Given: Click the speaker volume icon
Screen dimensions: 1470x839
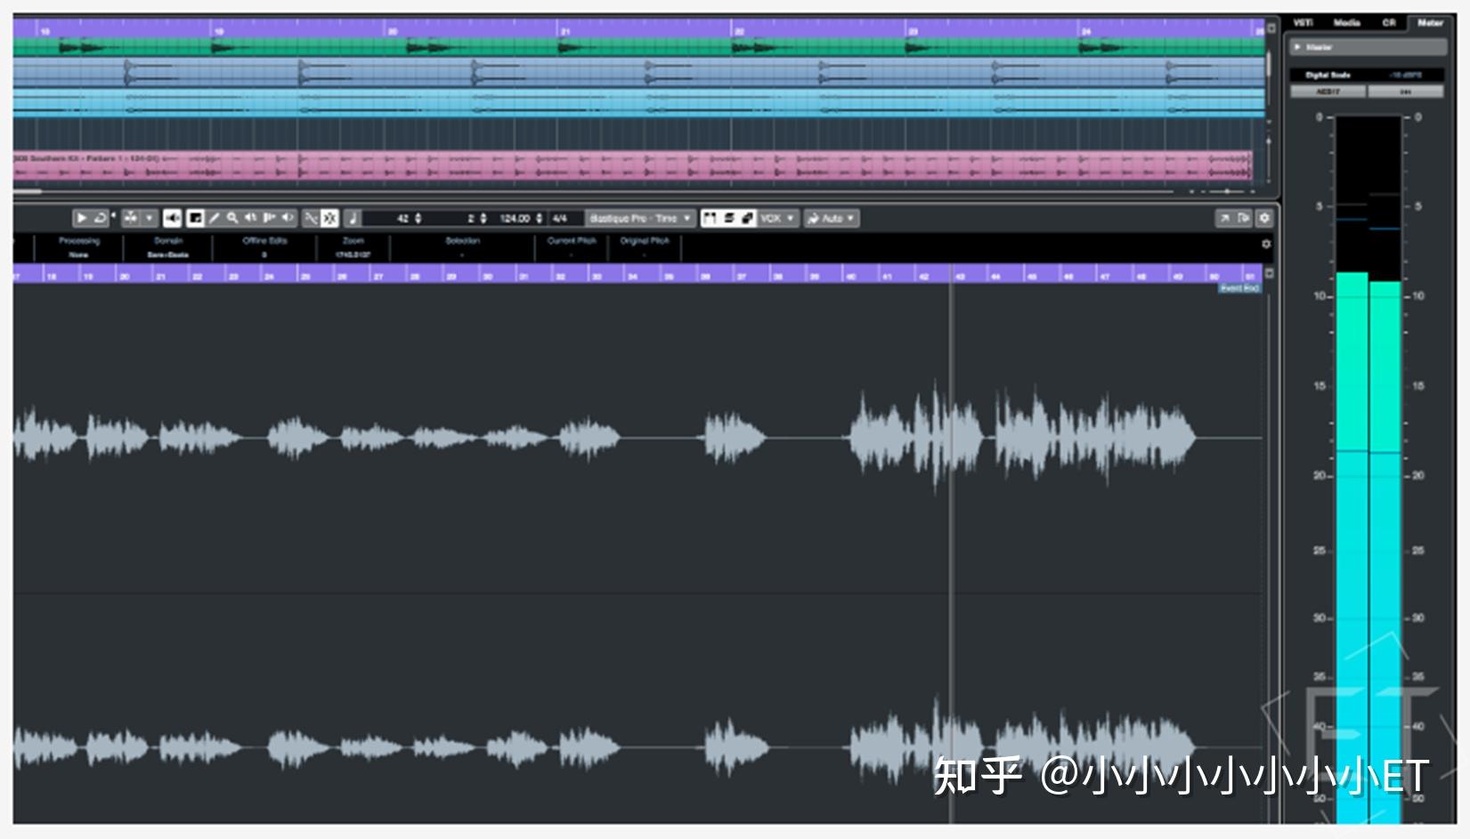Looking at the screenshot, I should pos(174,217).
